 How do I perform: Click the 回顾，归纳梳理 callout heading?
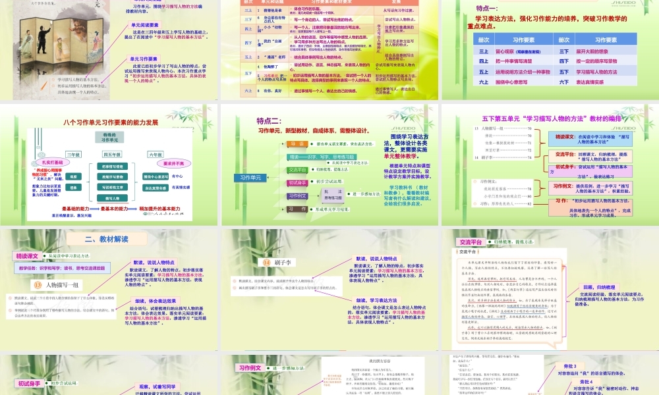[599, 287]
